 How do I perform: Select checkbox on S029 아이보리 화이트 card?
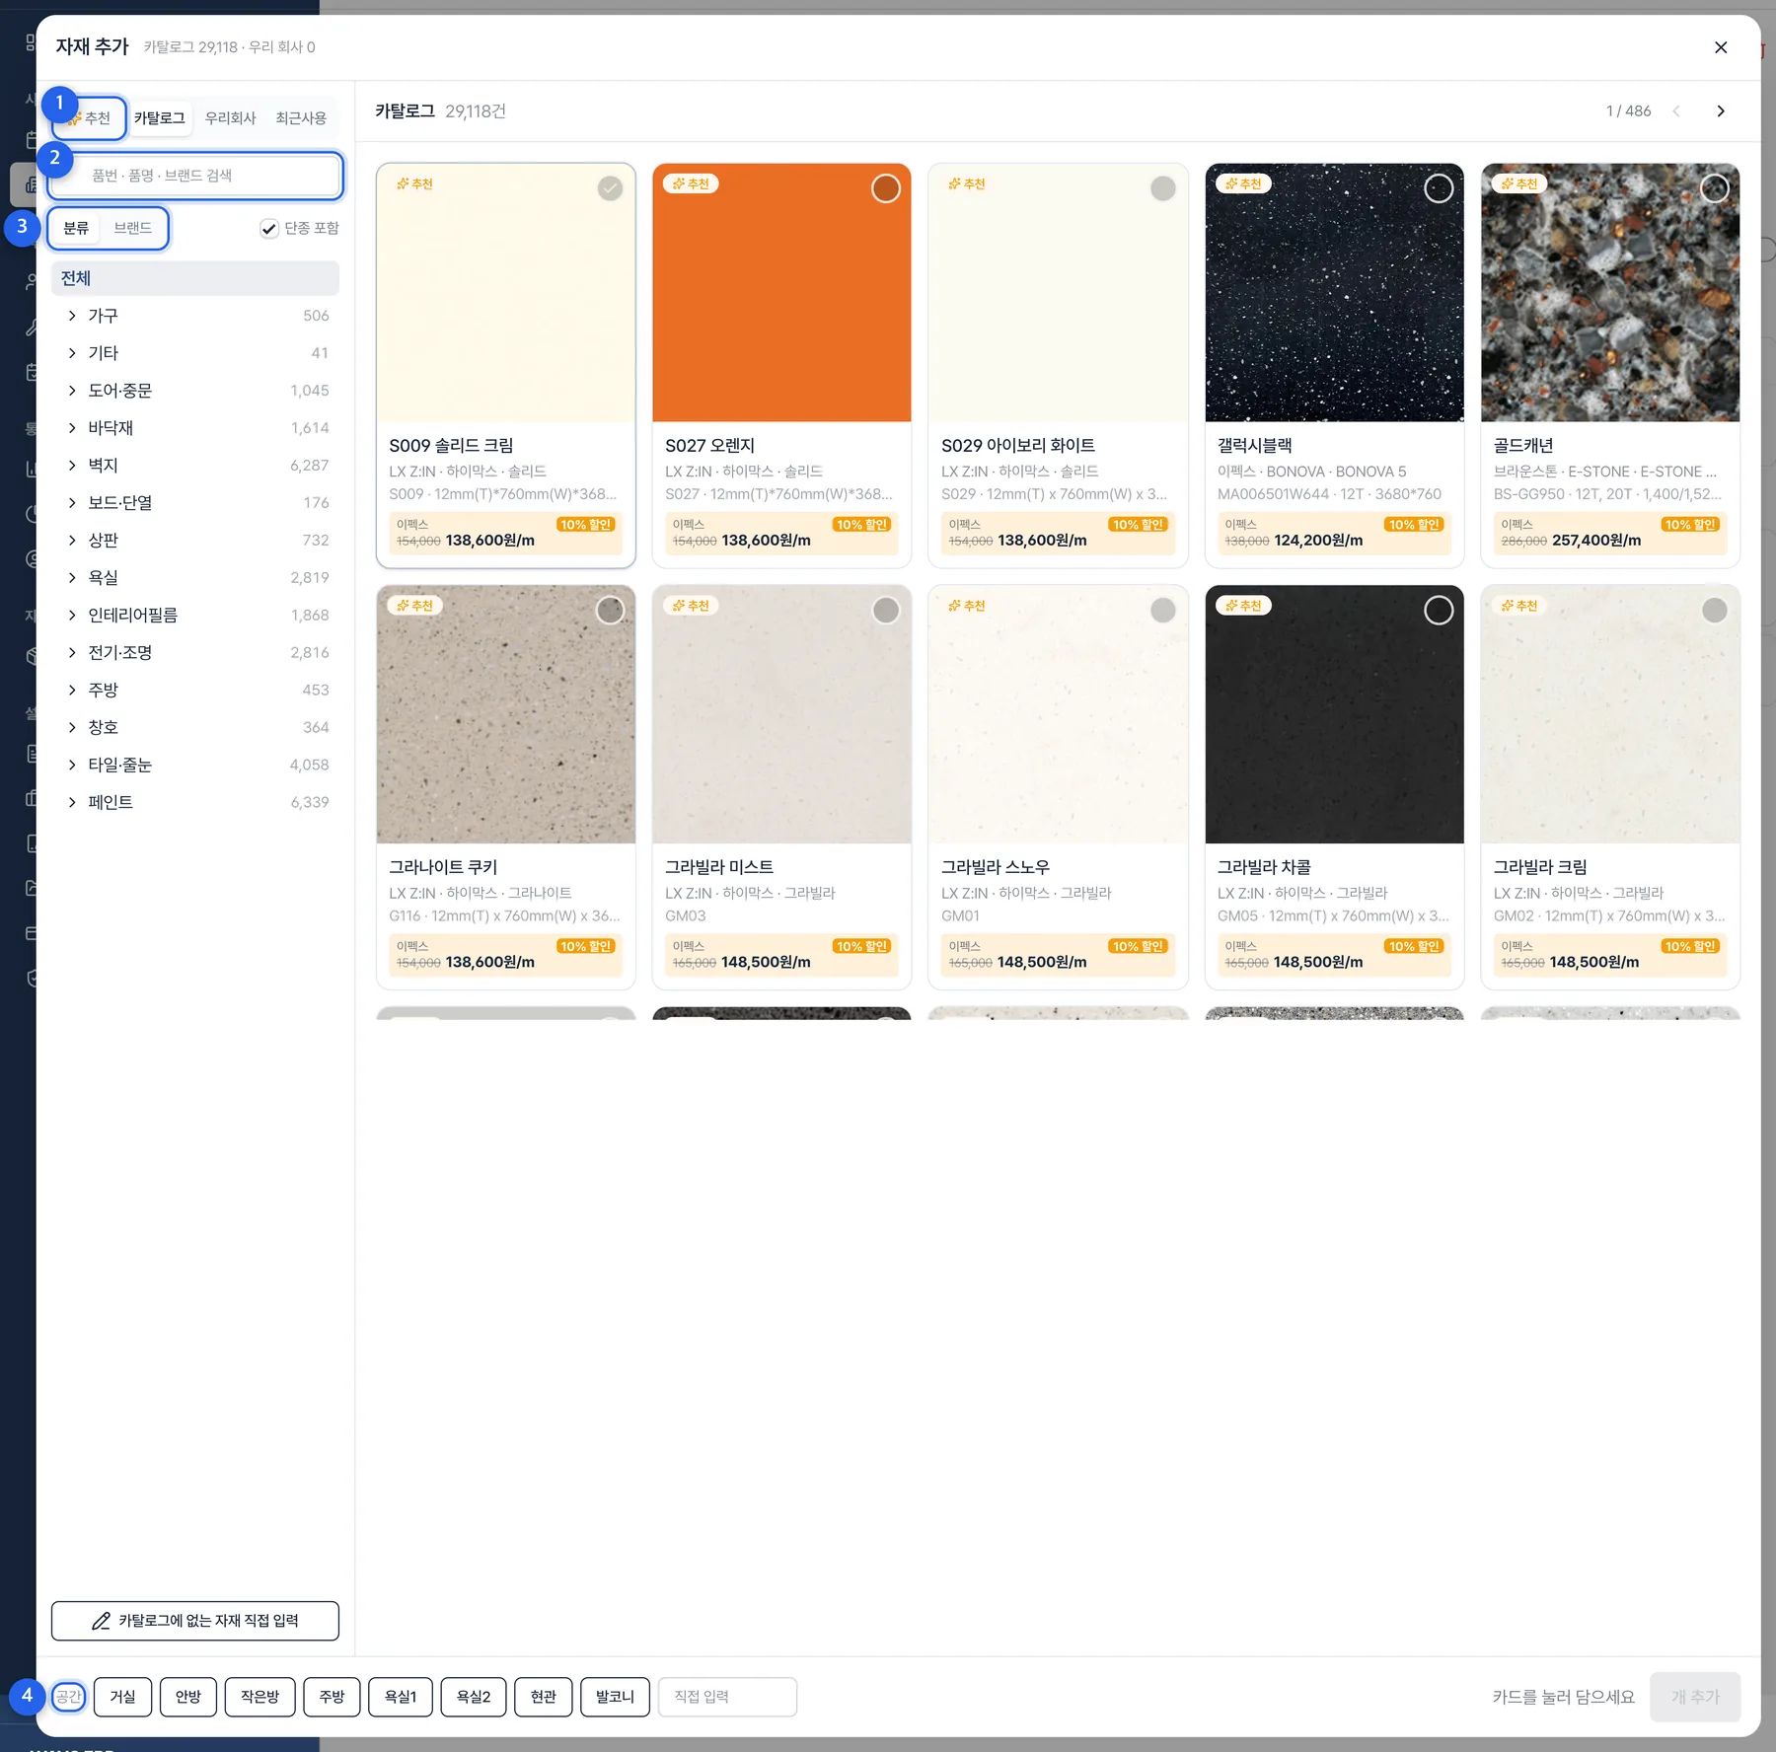pos(1163,188)
